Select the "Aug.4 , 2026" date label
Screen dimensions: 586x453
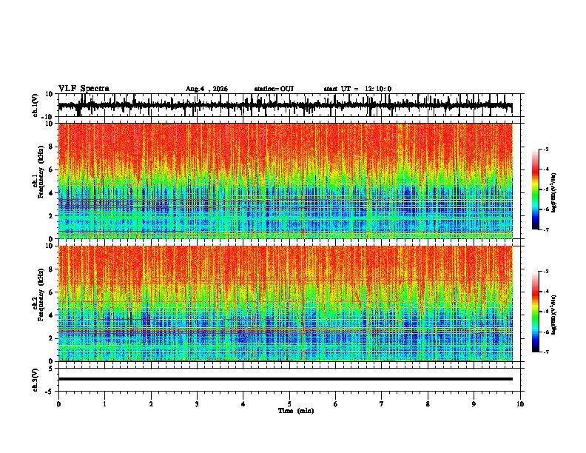[x=206, y=89]
